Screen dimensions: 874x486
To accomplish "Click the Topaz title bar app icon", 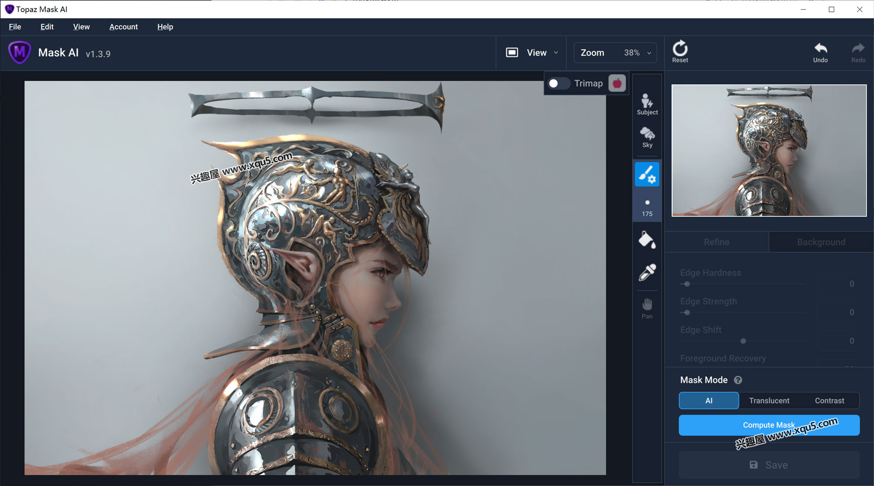I will pos(9,9).
